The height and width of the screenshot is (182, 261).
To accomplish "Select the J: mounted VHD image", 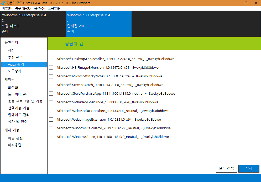I will [99, 24].
